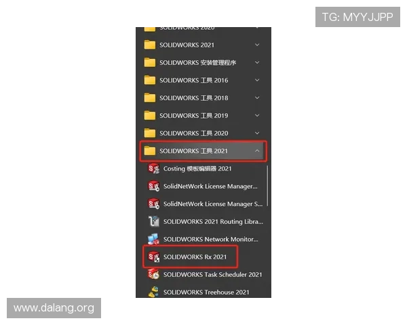This screenshot has width=407, height=325.
Task: Launch SOLIDWORKS Rx 2021 from its icon
Action: [153, 257]
